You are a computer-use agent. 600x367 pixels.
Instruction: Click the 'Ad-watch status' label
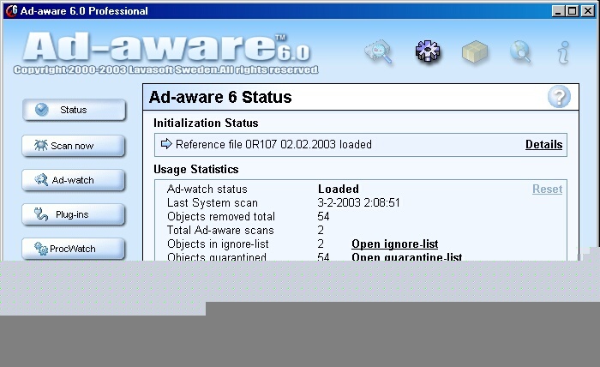[207, 189]
